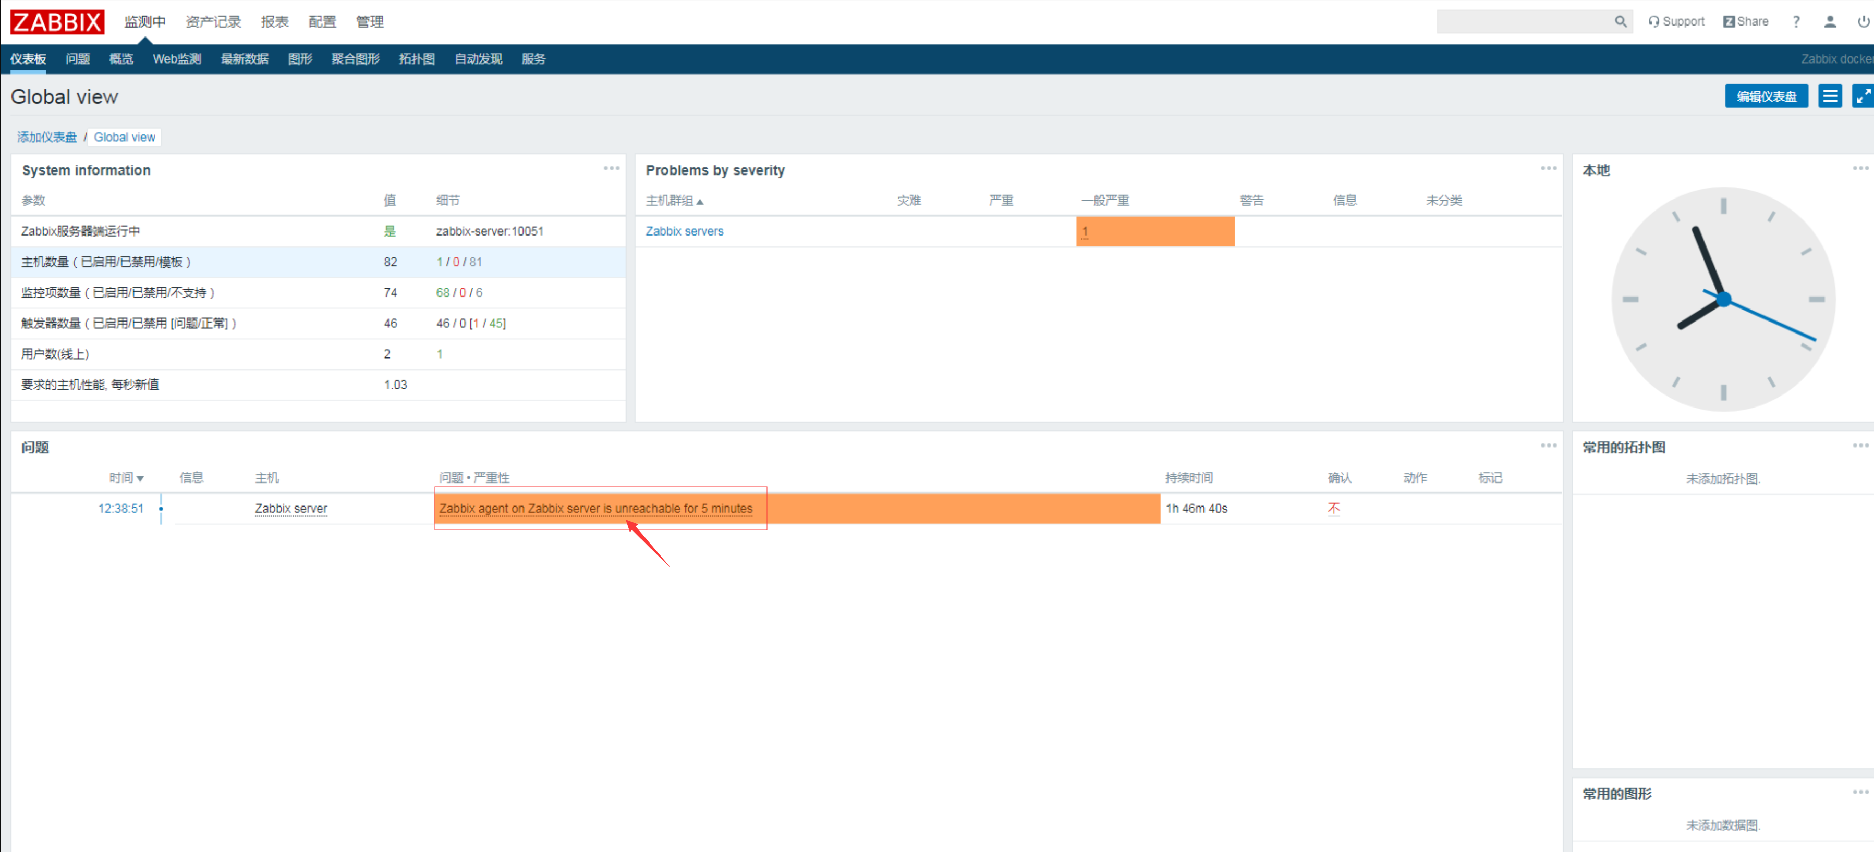Enter kiosk mode with the fullscreen icon
1874x852 pixels.
pyautogui.click(x=1863, y=95)
